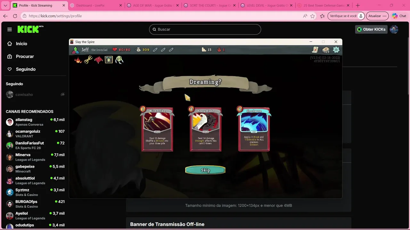
Task: Click the Kick logo
Action: tap(30, 29)
